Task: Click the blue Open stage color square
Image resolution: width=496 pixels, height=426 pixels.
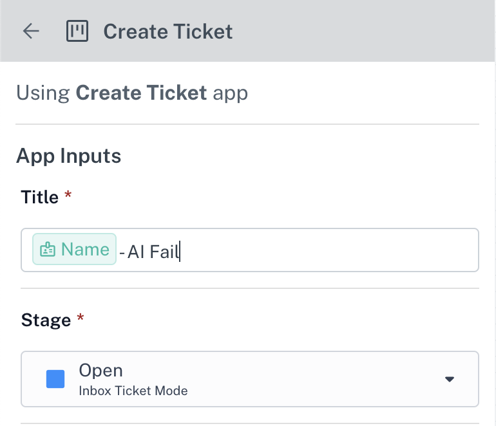Action: [56, 379]
